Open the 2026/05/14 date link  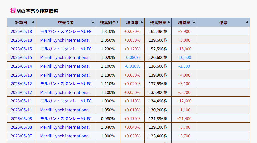21,66
